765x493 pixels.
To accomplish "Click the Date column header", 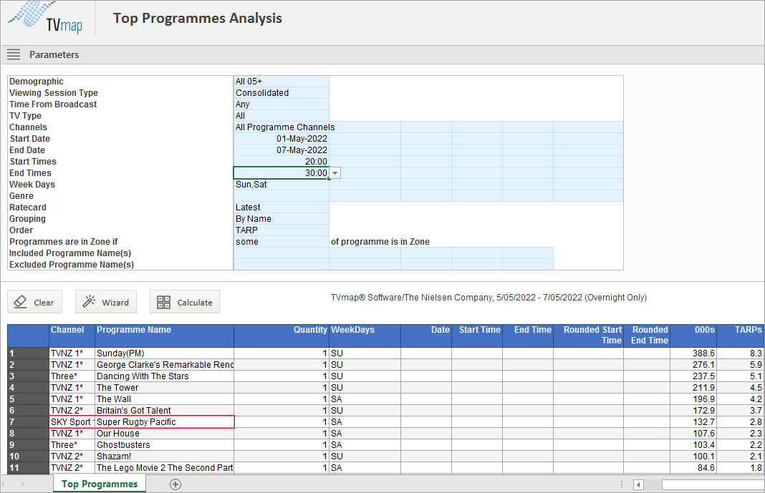I will pos(426,336).
